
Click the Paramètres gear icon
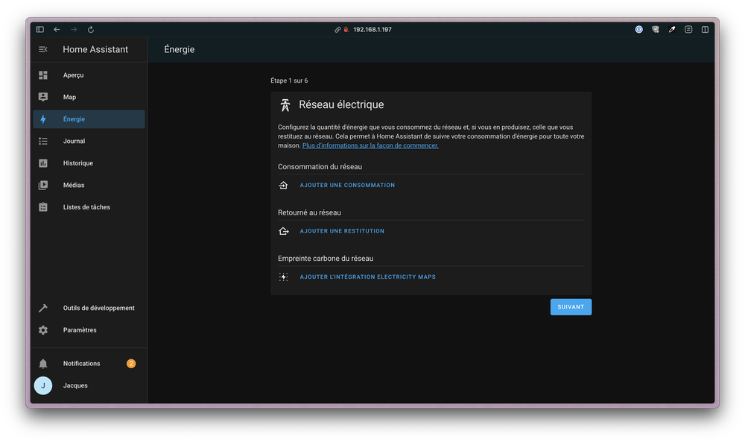[43, 330]
